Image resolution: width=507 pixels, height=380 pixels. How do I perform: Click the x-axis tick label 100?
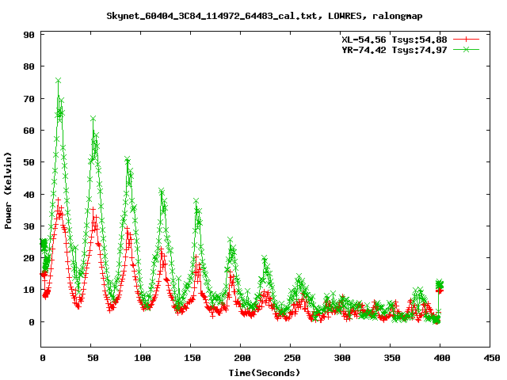click(x=143, y=358)
